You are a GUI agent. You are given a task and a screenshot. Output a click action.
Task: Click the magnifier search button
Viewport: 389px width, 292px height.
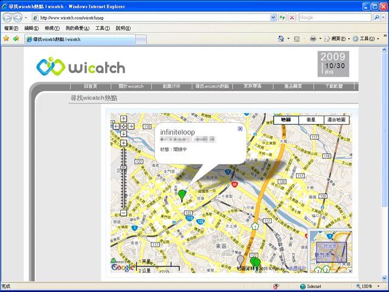(x=377, y=18)
